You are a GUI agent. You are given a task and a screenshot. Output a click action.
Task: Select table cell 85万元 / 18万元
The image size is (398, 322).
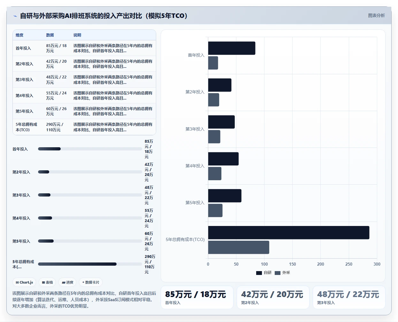(57, 48)
